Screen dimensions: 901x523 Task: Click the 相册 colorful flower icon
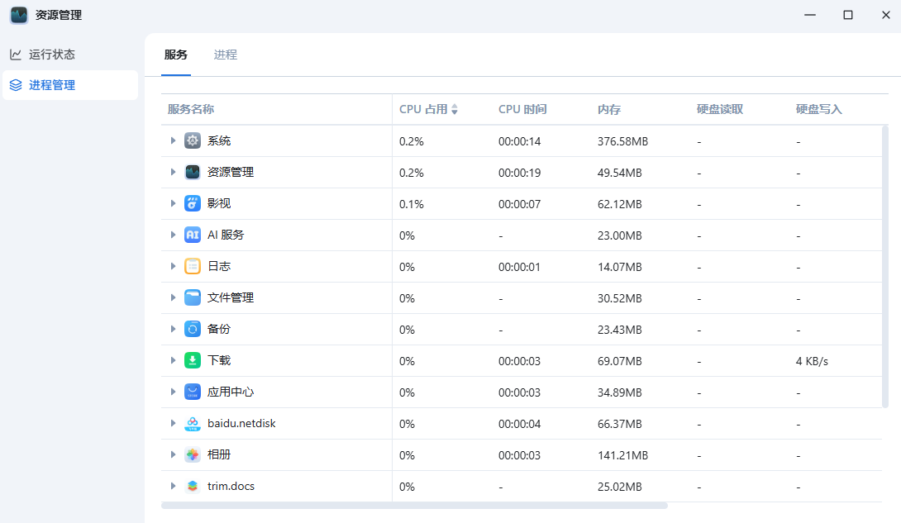pos(193,455)
